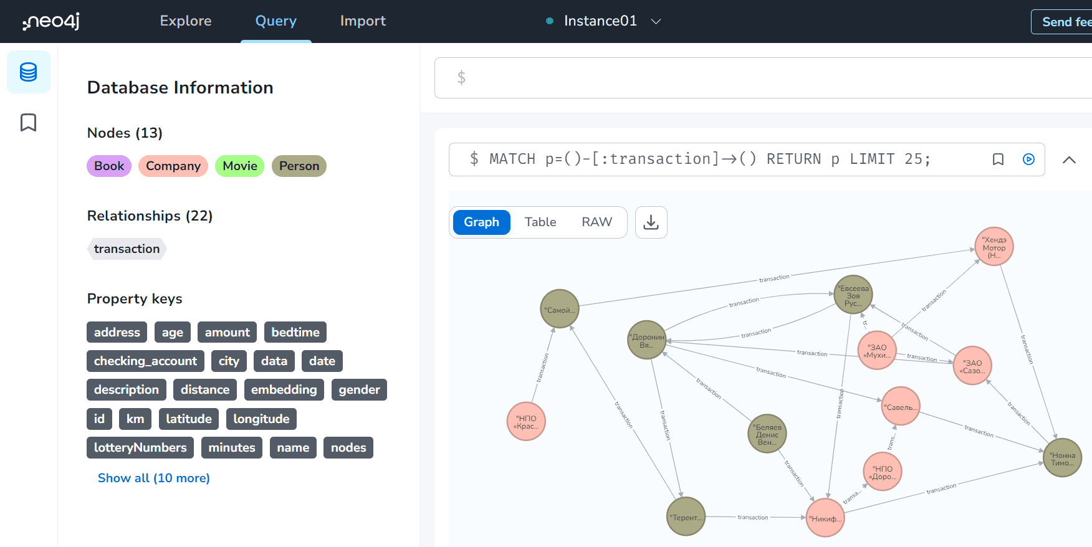Run the MATCH transaction query again
The width and height of the screenshot is (1092, 547).
pos(1028,159)
